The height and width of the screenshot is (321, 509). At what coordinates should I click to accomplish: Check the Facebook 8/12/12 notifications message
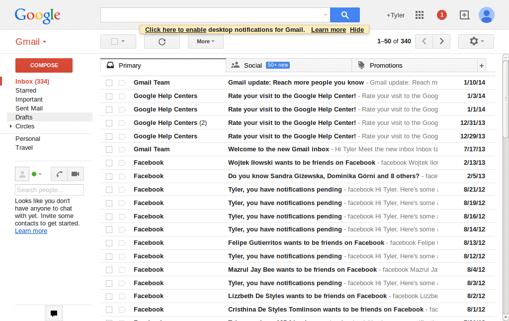click(109, 257)
